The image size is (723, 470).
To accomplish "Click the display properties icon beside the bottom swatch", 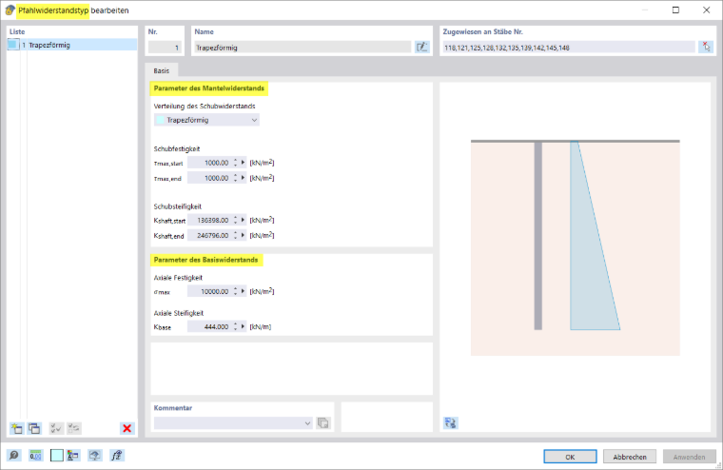I will click(73, 456).
